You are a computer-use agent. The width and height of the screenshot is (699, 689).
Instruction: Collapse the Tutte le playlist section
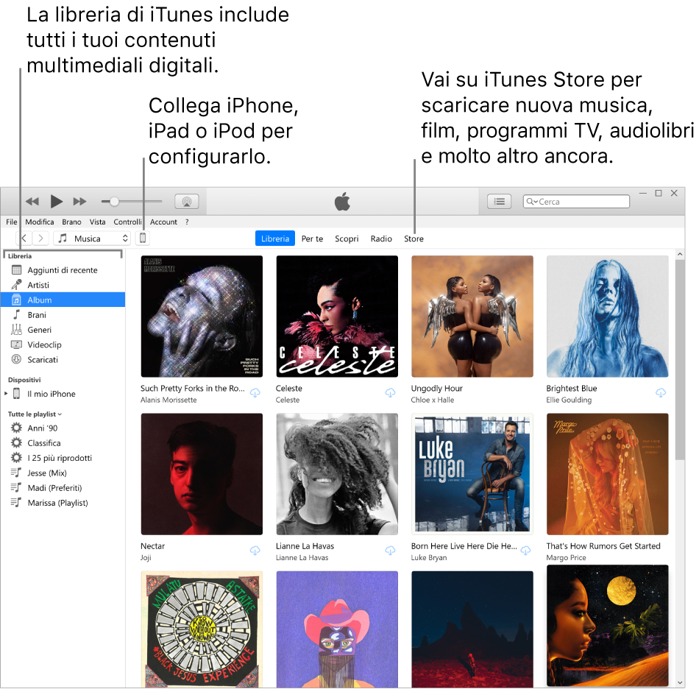pyautogui.click(x=35, y=414)
